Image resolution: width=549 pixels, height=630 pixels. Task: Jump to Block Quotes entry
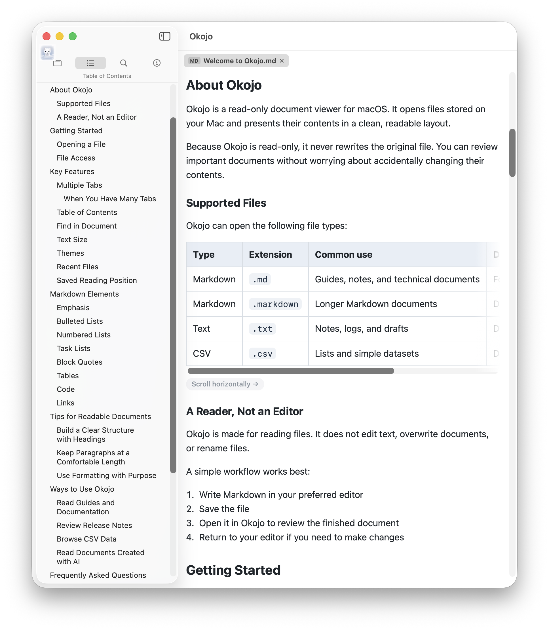point(80,362)
